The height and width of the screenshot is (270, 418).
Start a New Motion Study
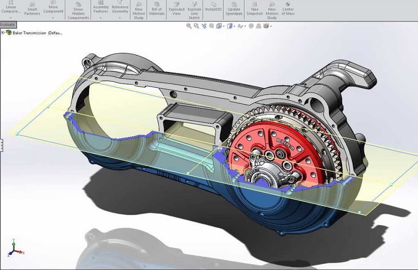tap(138, 8)
